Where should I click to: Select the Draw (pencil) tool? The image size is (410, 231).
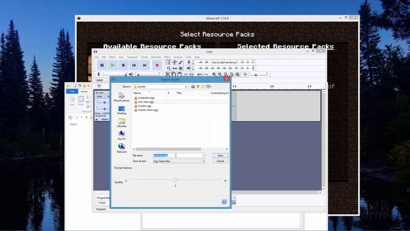[181, 62]
